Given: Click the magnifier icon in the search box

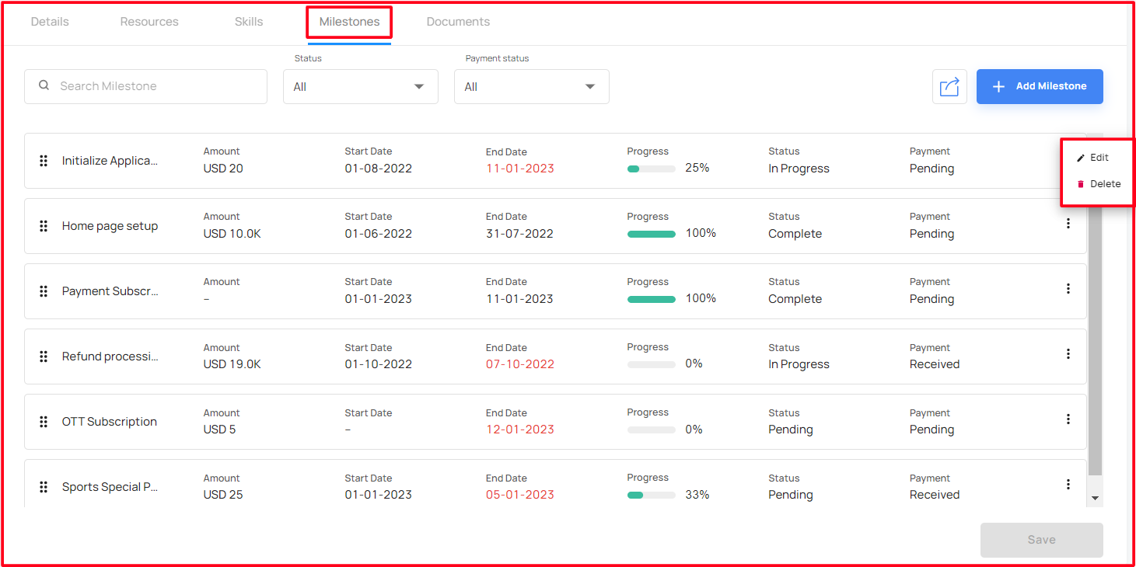Looking at the screenshot, I should click(x=44, y=86).
